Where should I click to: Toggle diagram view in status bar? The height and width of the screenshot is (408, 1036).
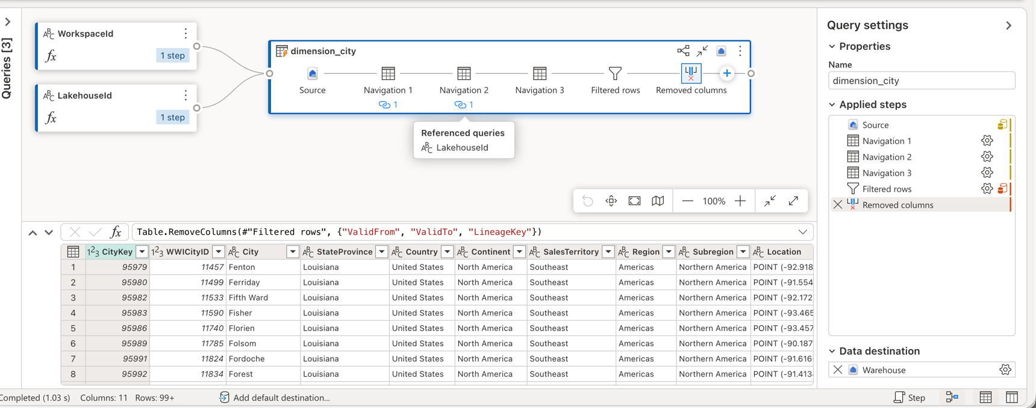pyautogui.click(x=952, y=397)
